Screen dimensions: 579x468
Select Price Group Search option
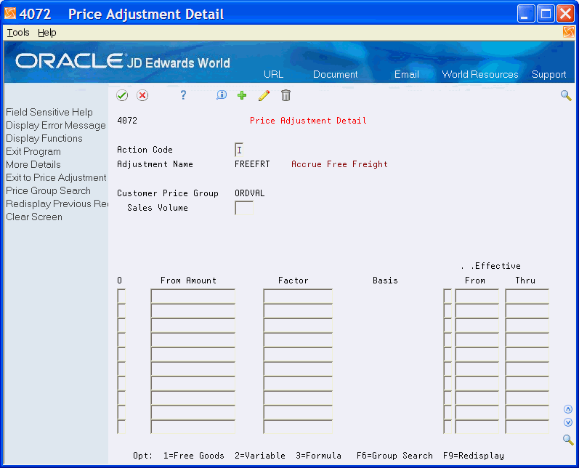click(x=48, y=191)
